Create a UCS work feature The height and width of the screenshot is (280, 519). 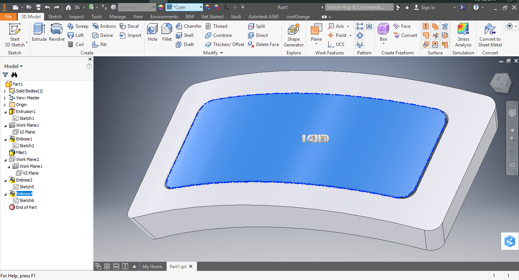tap(336, 45)
